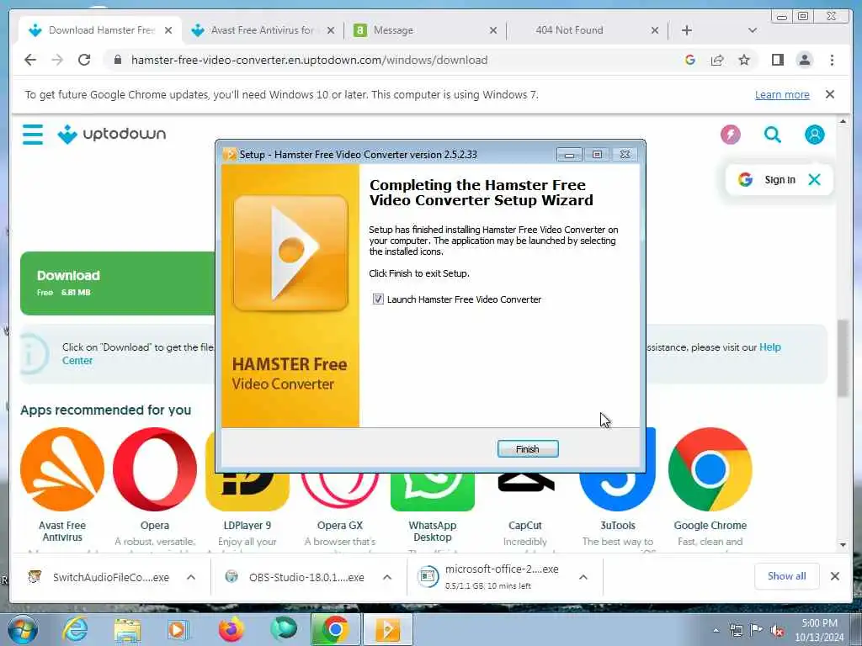862x646 pixels.
Task: Click the share page icon
Action: click(717, 60)
